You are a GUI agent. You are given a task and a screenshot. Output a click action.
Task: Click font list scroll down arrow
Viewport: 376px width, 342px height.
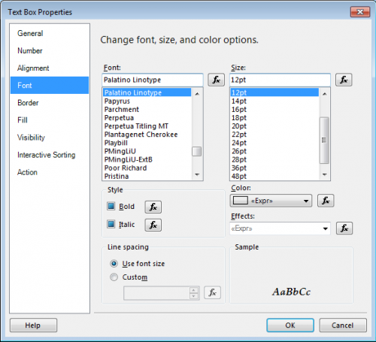click(197, 174)
